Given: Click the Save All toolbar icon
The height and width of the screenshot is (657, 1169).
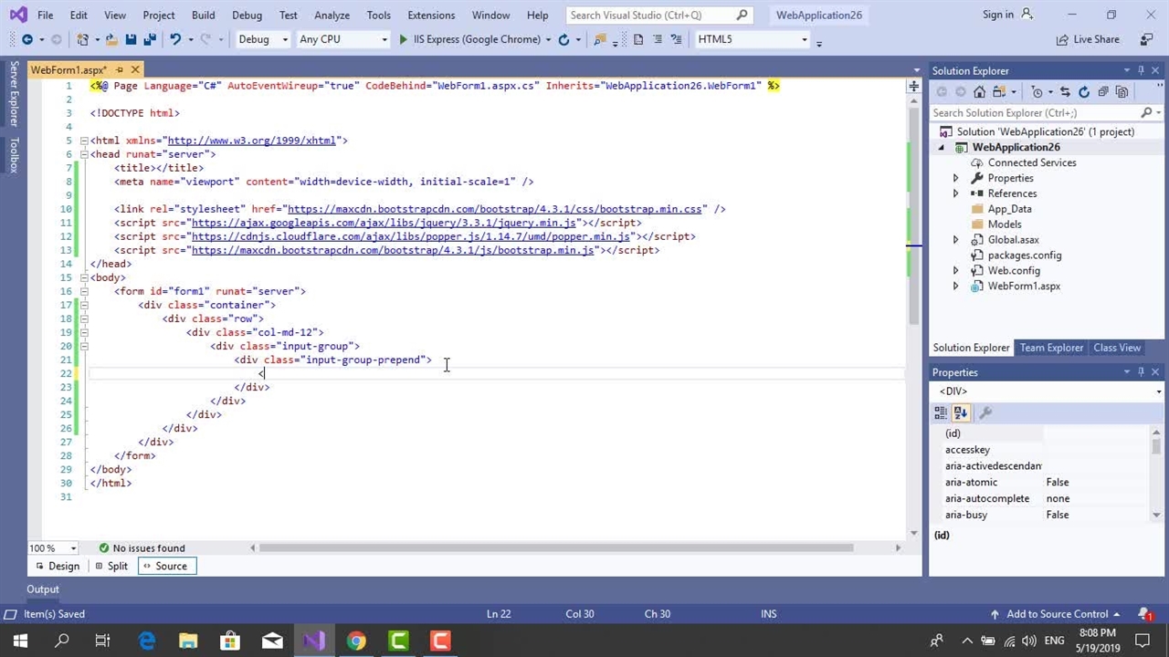Looking at the screenshot, I should pyautogui.click(x=148, y=39).
